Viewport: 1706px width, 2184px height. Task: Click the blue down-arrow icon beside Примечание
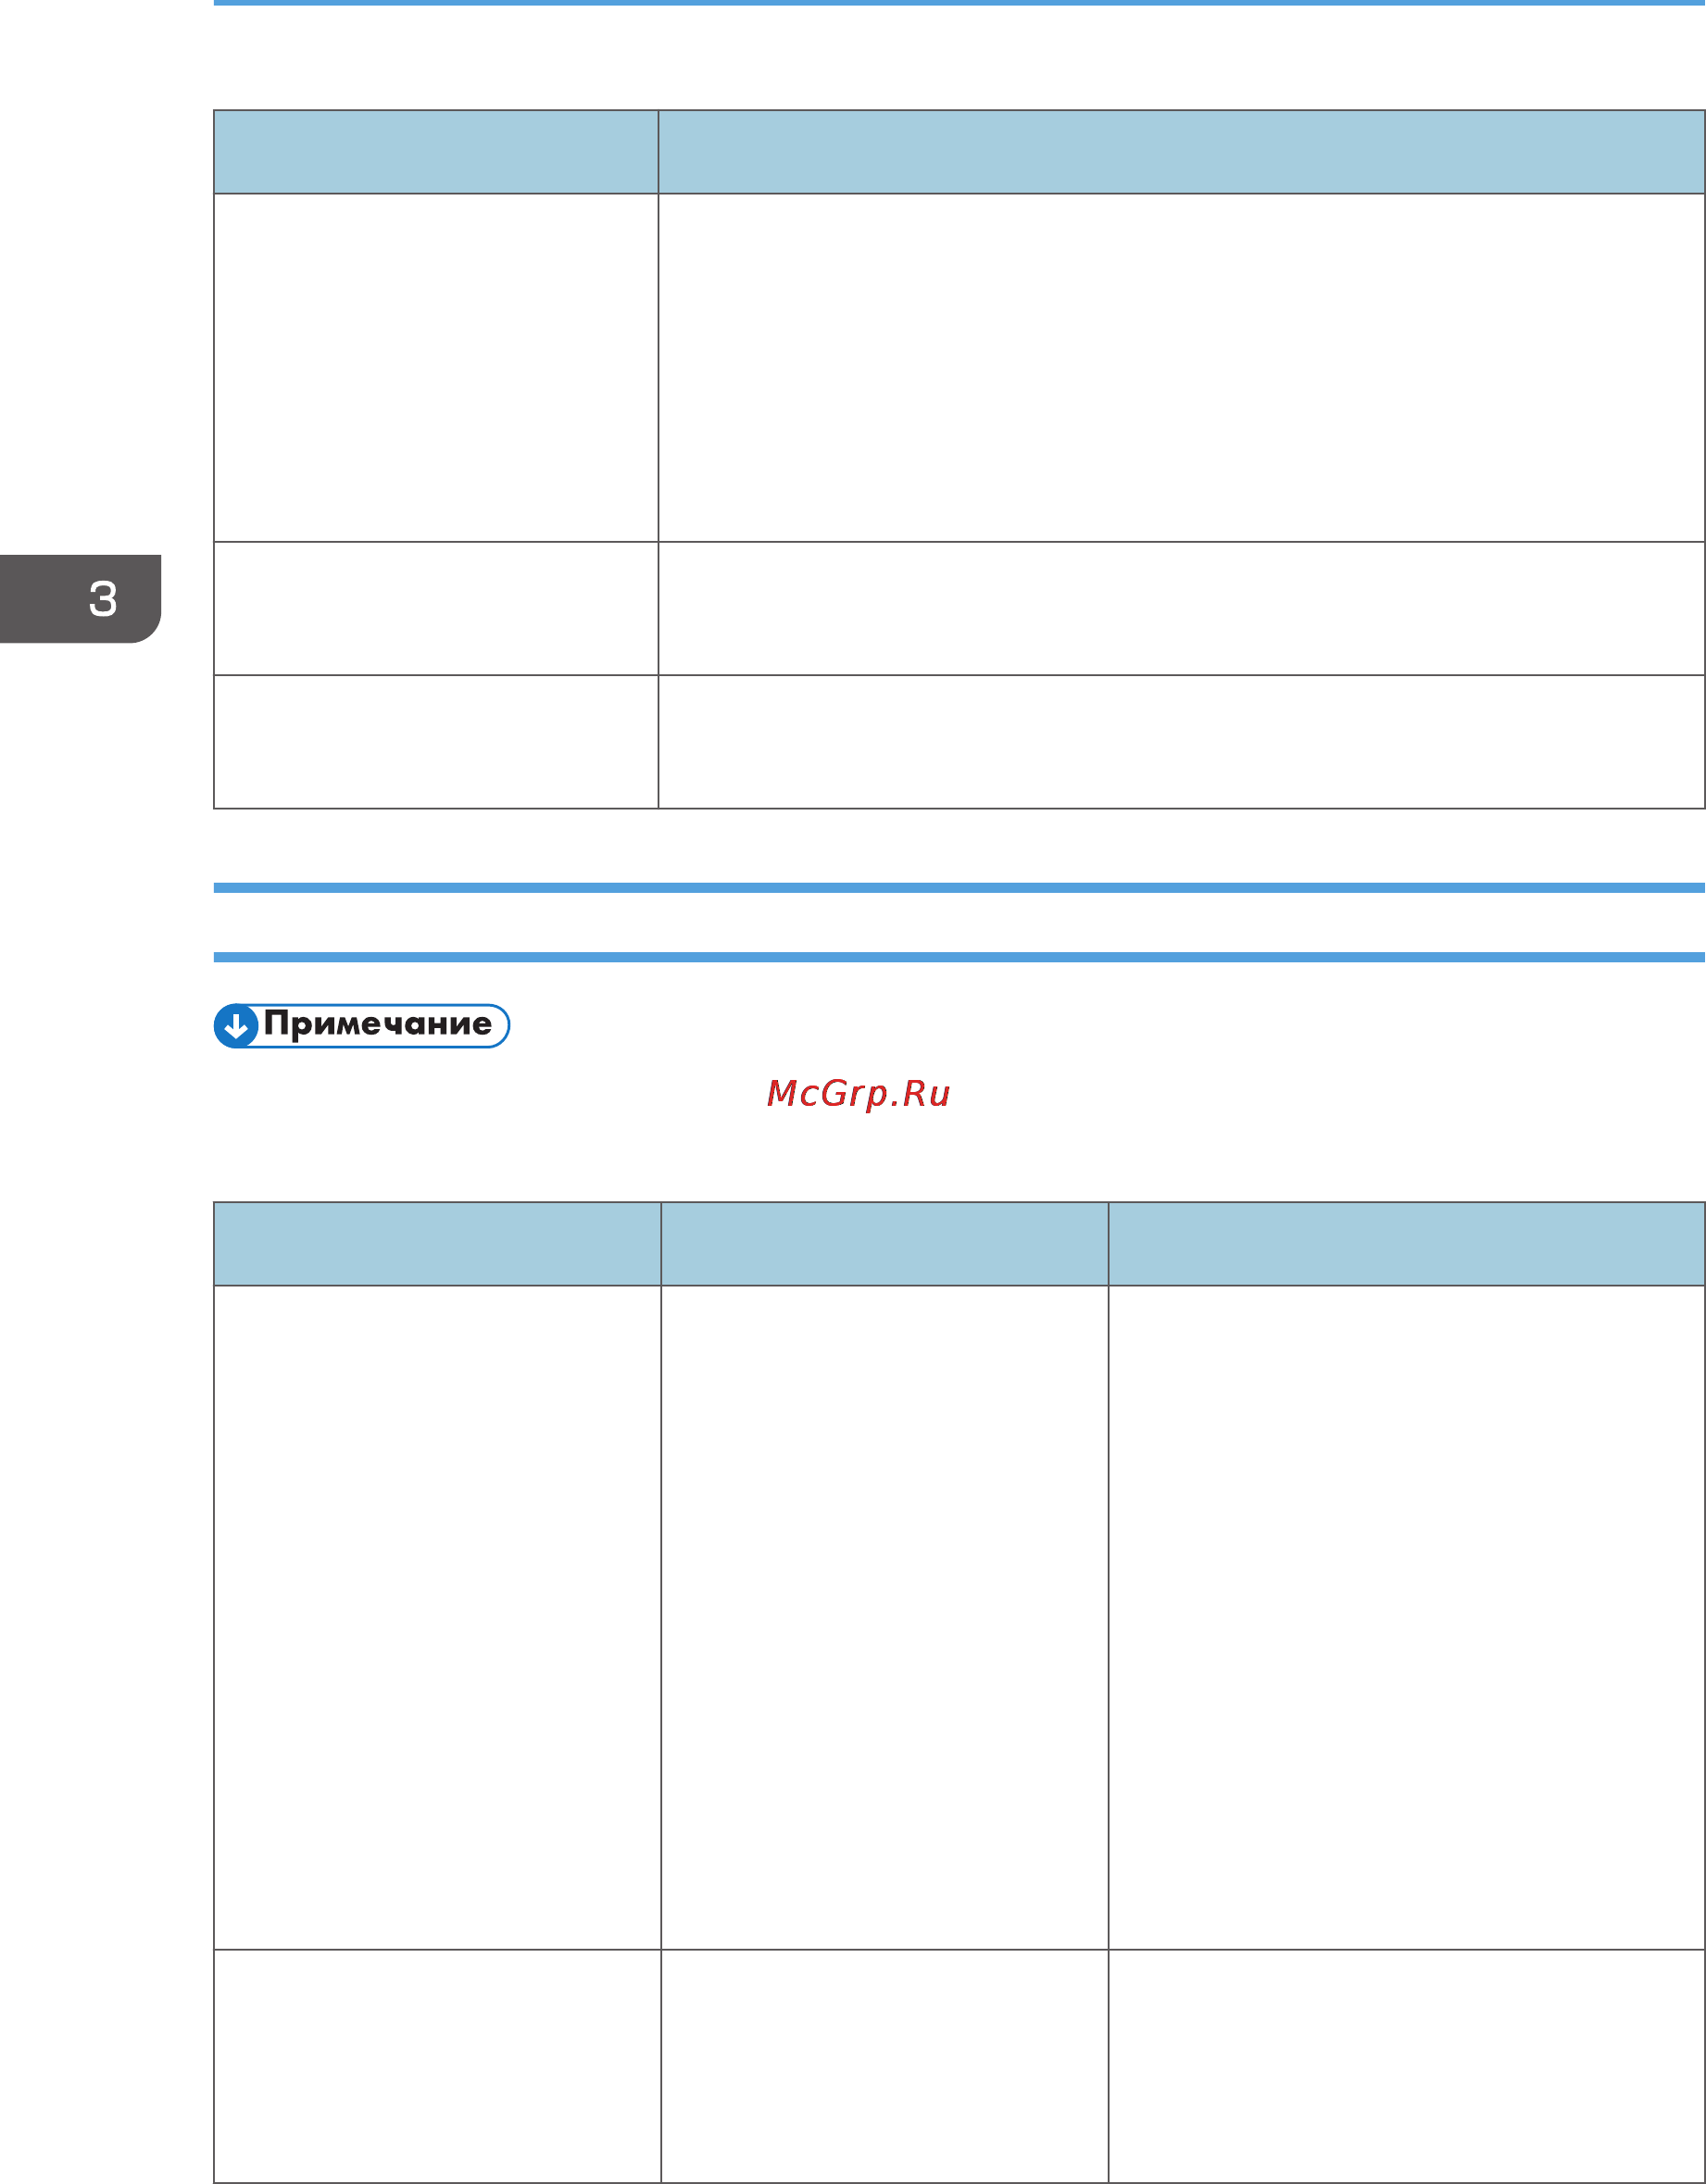click(236, 1026)
